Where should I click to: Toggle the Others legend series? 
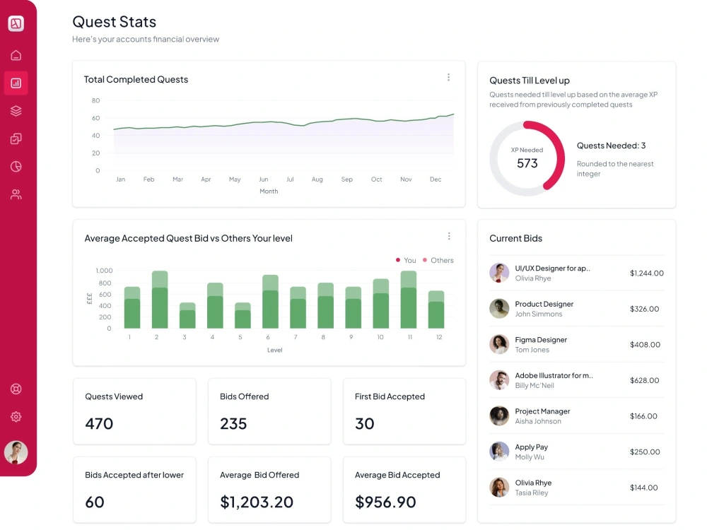(x=438, y=260)
